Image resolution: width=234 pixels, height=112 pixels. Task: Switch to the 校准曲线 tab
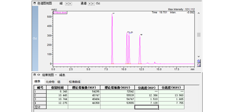click(75, 82)
